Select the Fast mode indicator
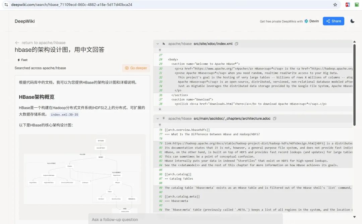The width and height of the screenshot is (362, 224). coord(22,60)
